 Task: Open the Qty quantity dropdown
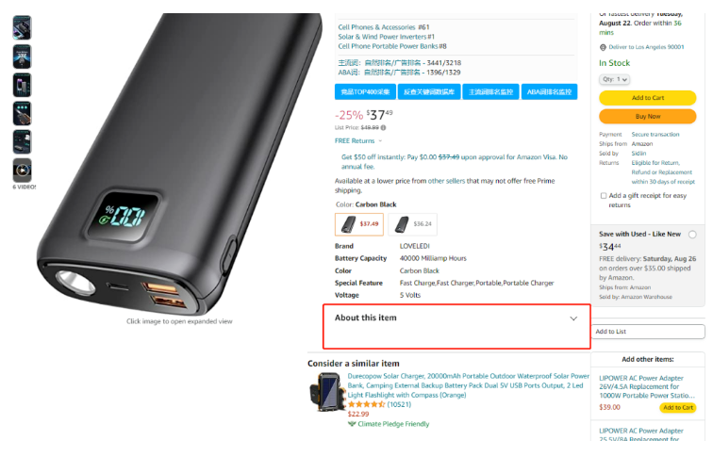(x=614, y=79)
